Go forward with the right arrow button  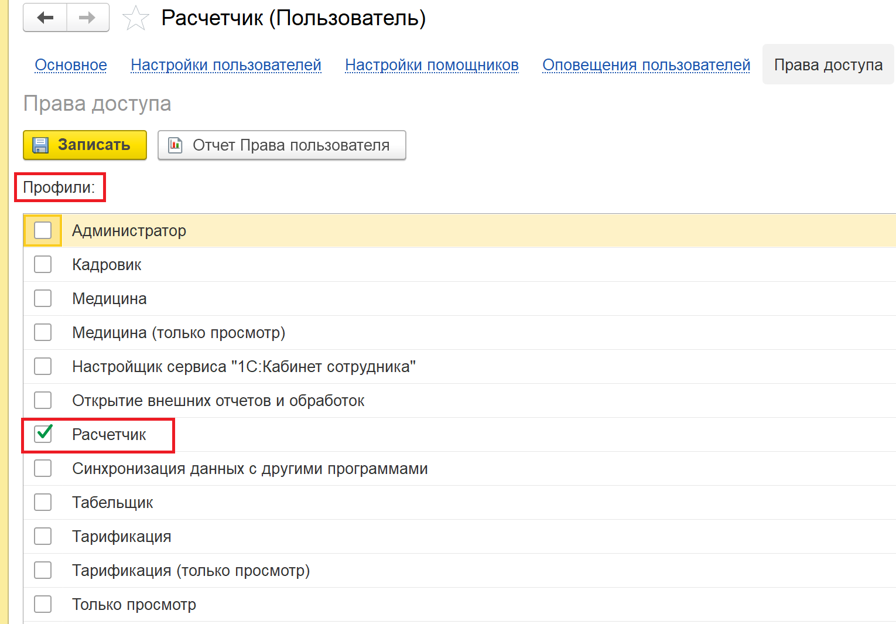click(88, 18)
